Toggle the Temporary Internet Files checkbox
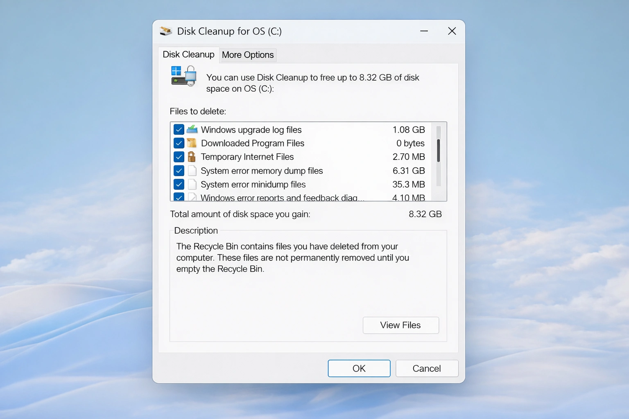This screenshot has height=419, width=629. [179, 157]
